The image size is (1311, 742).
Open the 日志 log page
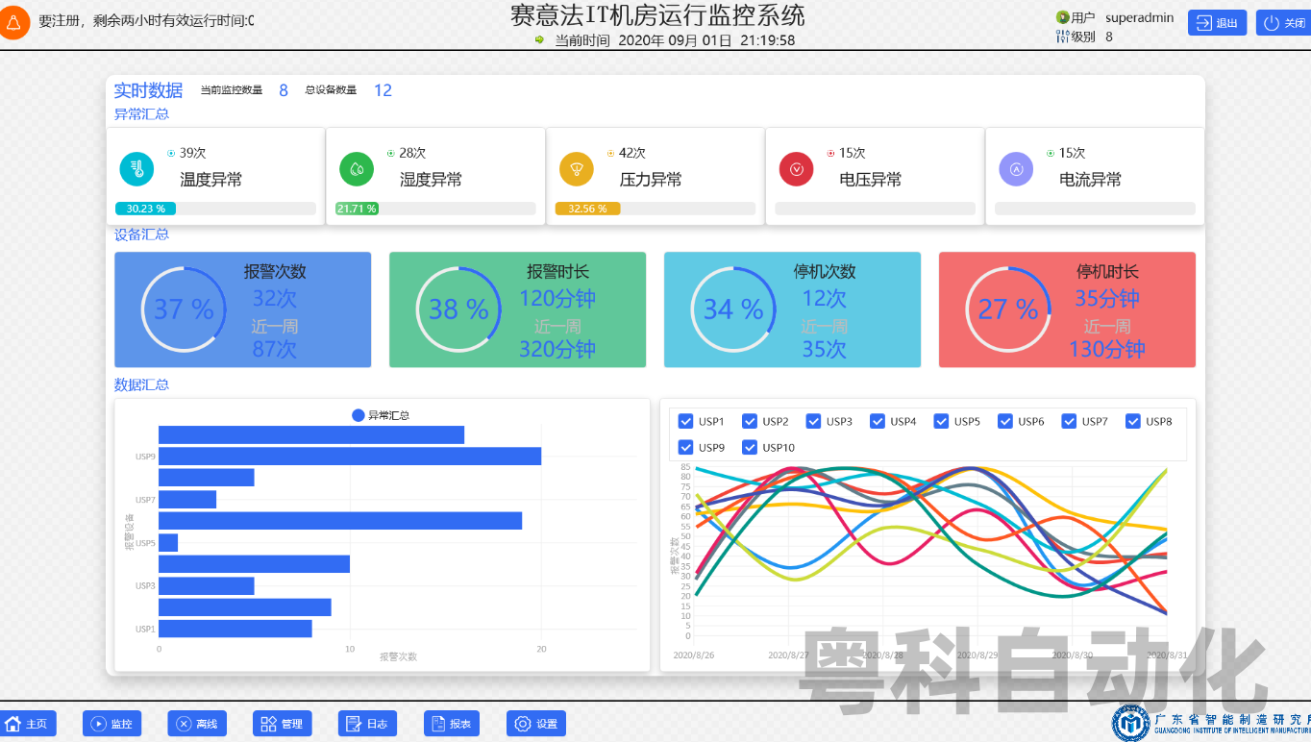click(367, 724)
